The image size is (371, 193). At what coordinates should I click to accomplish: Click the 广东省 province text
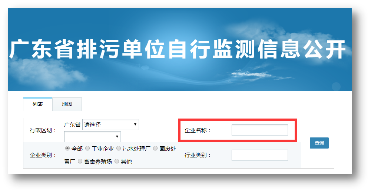[x=72, y=124]
